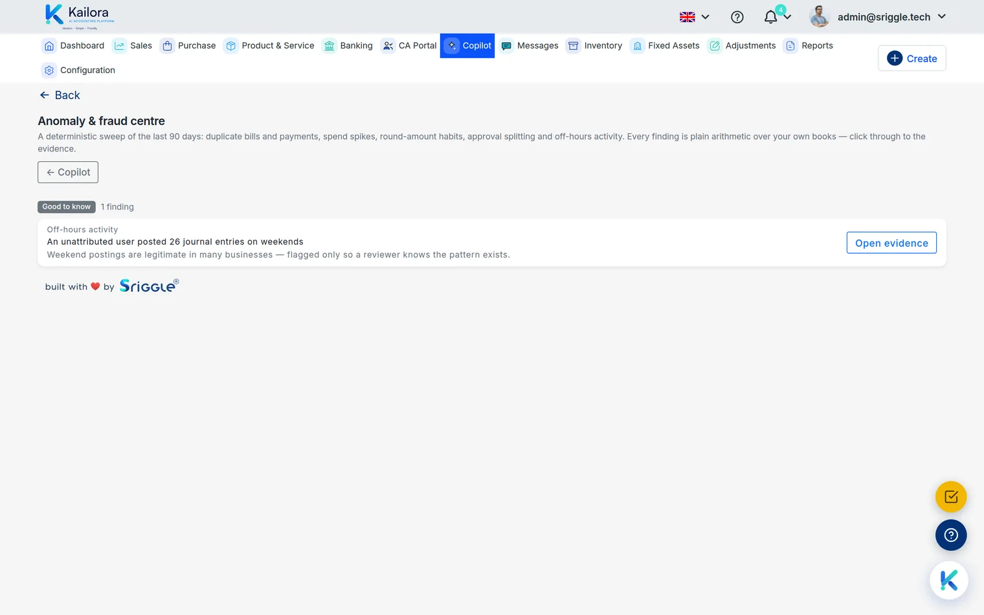Click the '1 finding' count text

point(117,207)
